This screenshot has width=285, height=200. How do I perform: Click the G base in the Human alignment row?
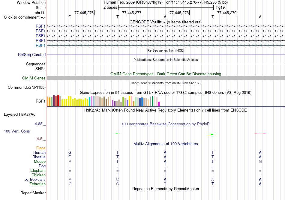tap(70, 152)
